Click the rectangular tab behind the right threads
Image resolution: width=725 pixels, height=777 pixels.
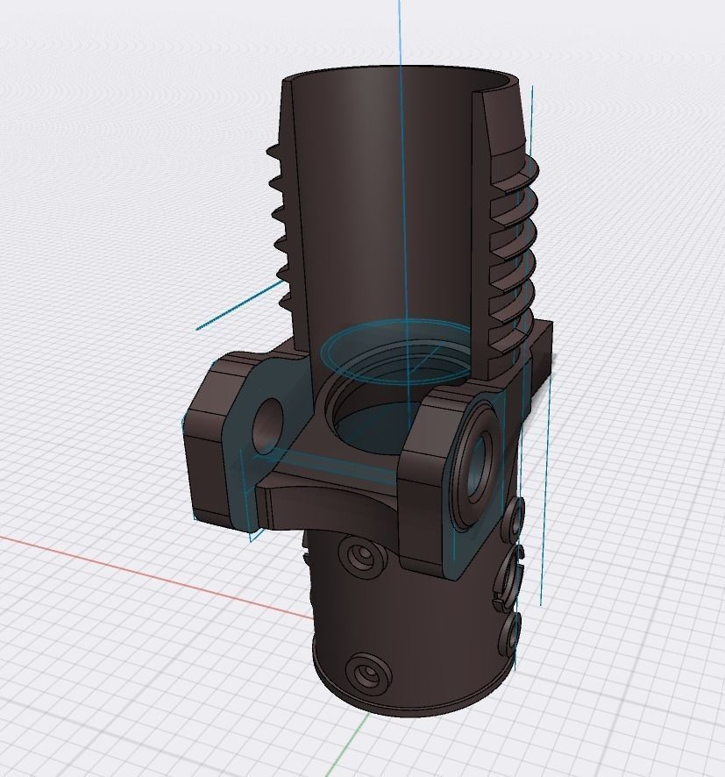click(x=541, y=347)
